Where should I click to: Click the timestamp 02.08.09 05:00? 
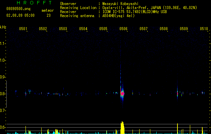click(x=20, y=15)
